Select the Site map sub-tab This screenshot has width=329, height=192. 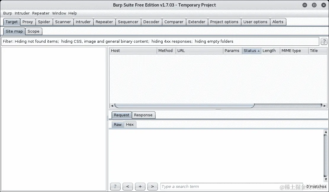coord(14,31)
